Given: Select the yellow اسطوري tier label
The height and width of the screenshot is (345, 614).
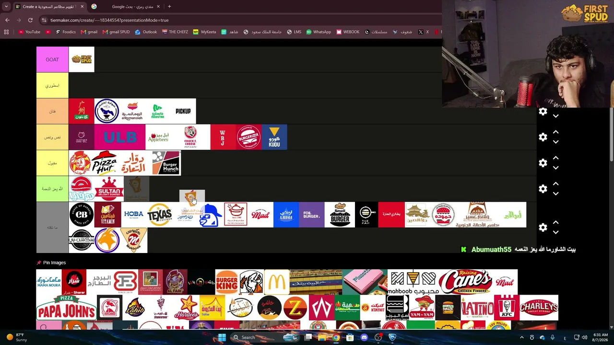Looking at the screenshot, I should pyautogui.click(x=52, y=85).
